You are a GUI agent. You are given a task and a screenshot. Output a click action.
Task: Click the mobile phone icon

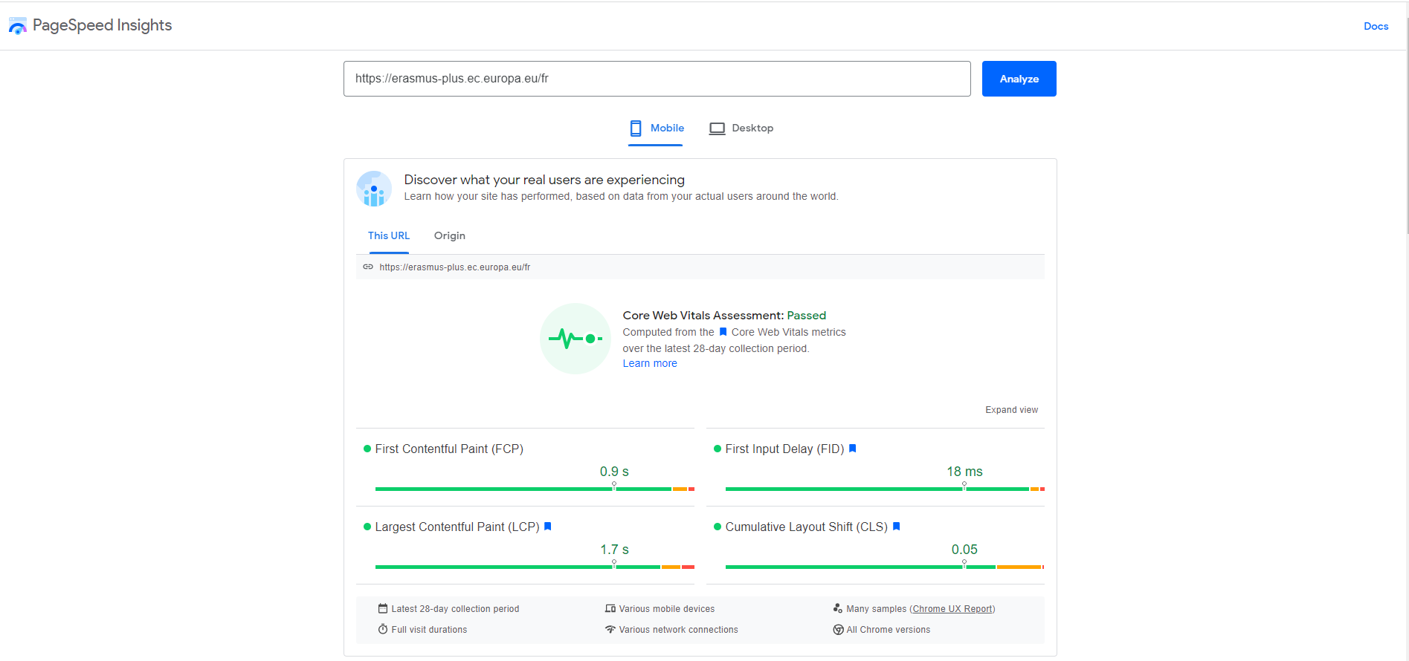point(636,128)
